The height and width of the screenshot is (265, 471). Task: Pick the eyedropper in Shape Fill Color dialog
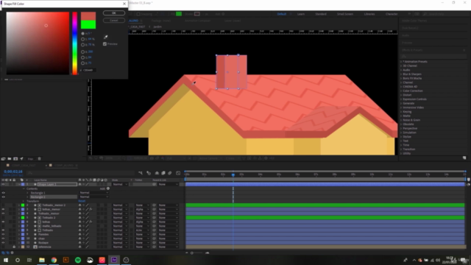click(x=106, y=37)
